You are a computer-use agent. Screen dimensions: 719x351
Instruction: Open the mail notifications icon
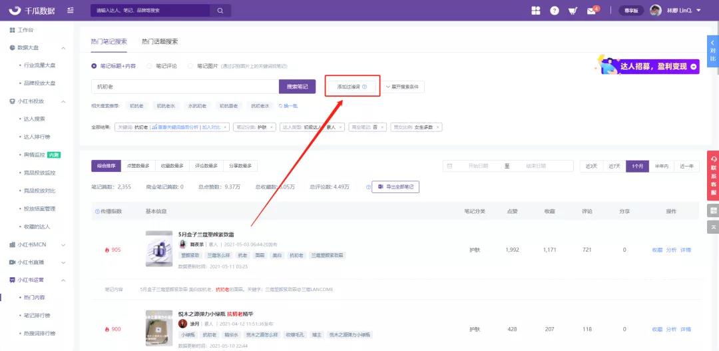591,11
